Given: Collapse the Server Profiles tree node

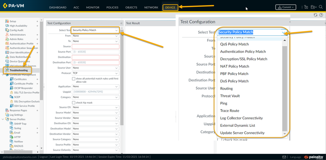Looking at the screenshot, I should pyautogui.click(x=3, y=119).
